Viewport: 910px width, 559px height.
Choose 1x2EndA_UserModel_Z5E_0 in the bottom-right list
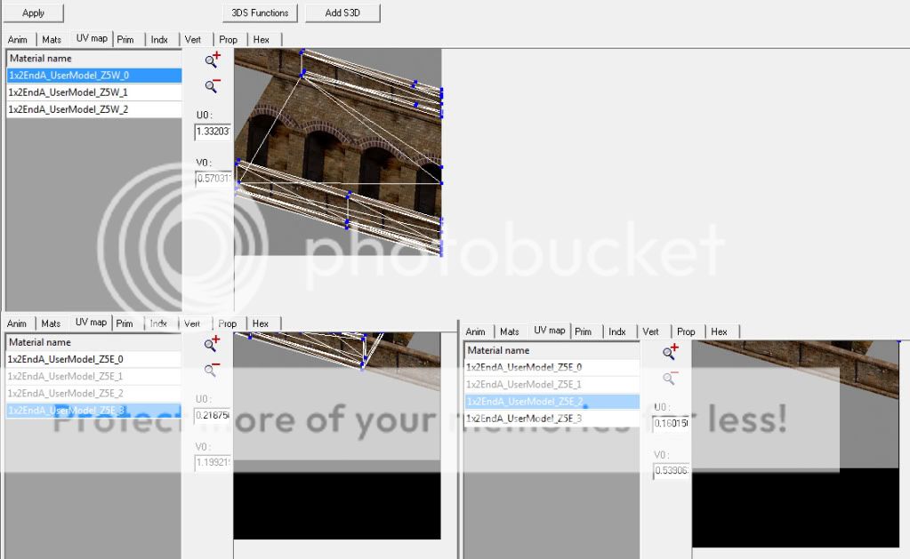pyautogui.click(x=551, y=367)
